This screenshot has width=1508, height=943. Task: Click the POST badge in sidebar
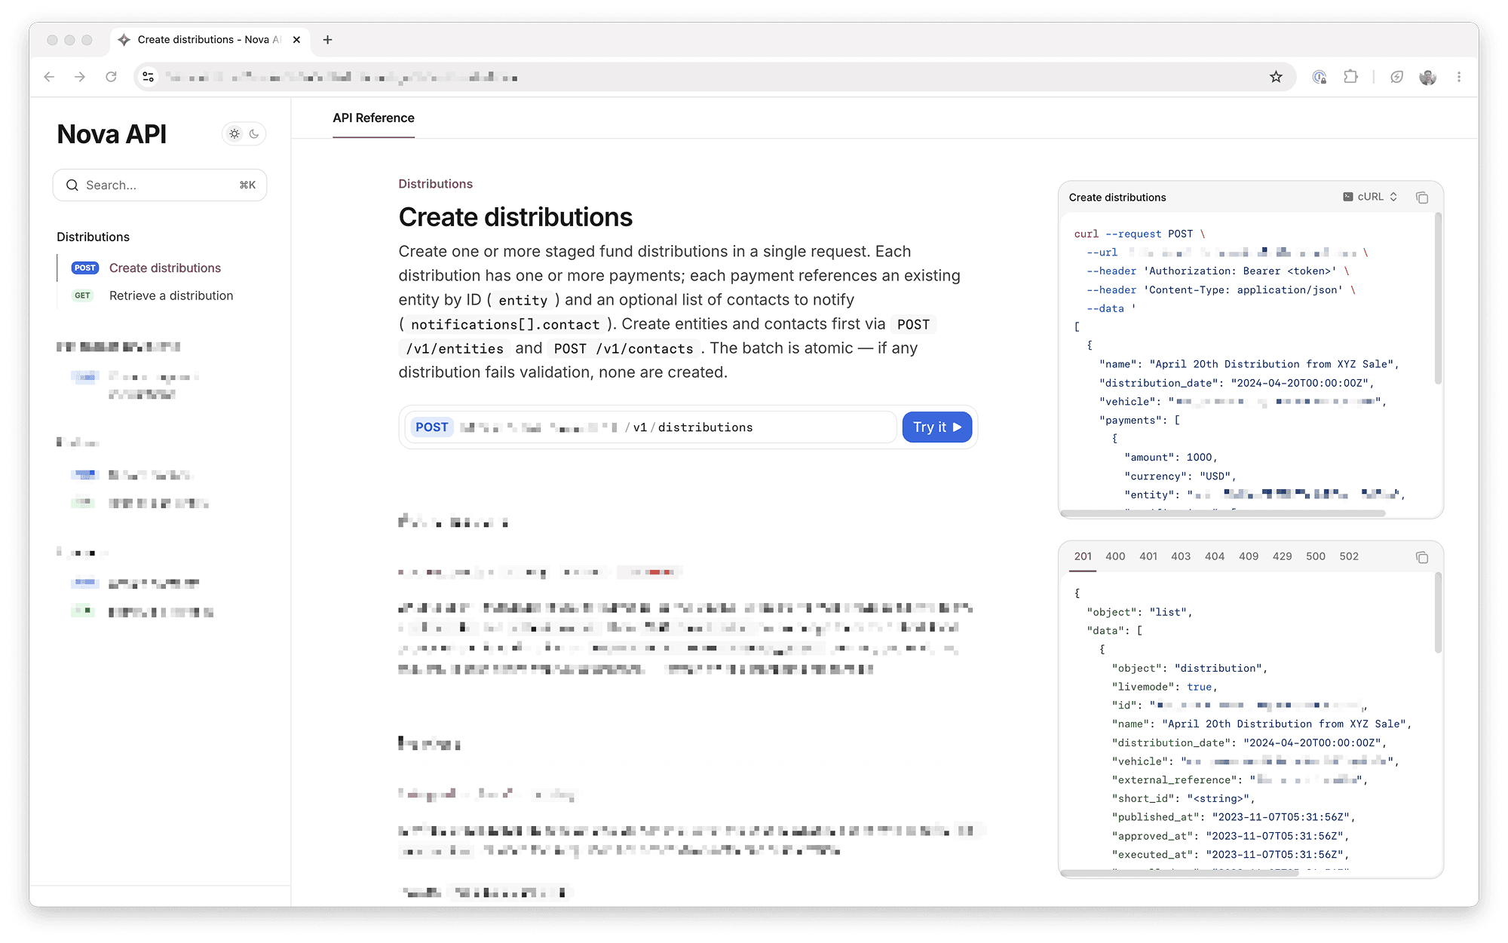[84, 268]
